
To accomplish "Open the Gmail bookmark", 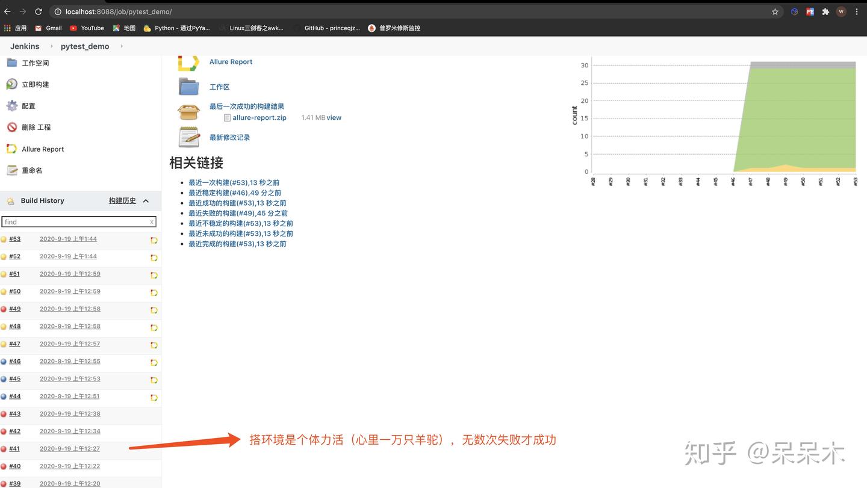I will click(48, 28).
